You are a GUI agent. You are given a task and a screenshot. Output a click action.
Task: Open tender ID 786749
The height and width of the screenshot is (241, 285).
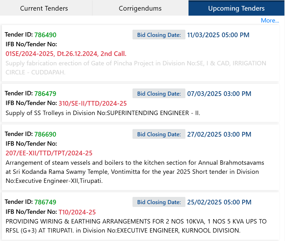45,202
